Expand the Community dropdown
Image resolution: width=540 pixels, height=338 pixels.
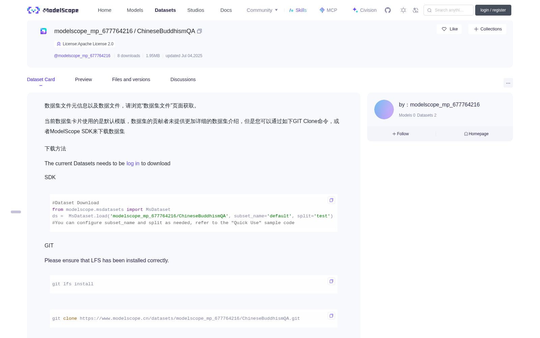(x=262, y=10)
